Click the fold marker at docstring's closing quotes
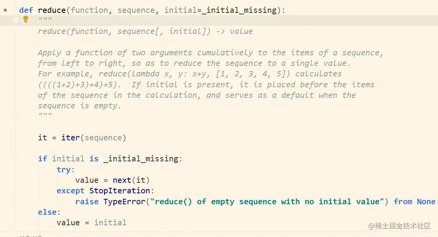Screen dimensions: 438x237 (x=16, y=116)
